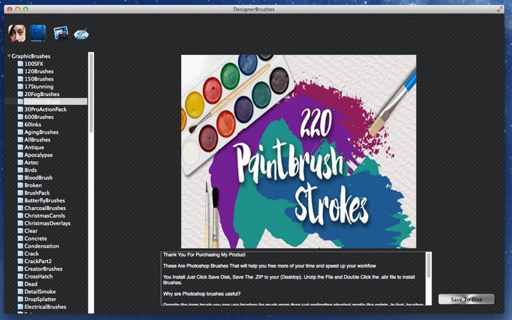Choose the ChristmasCarols entry

pos(45,216)
